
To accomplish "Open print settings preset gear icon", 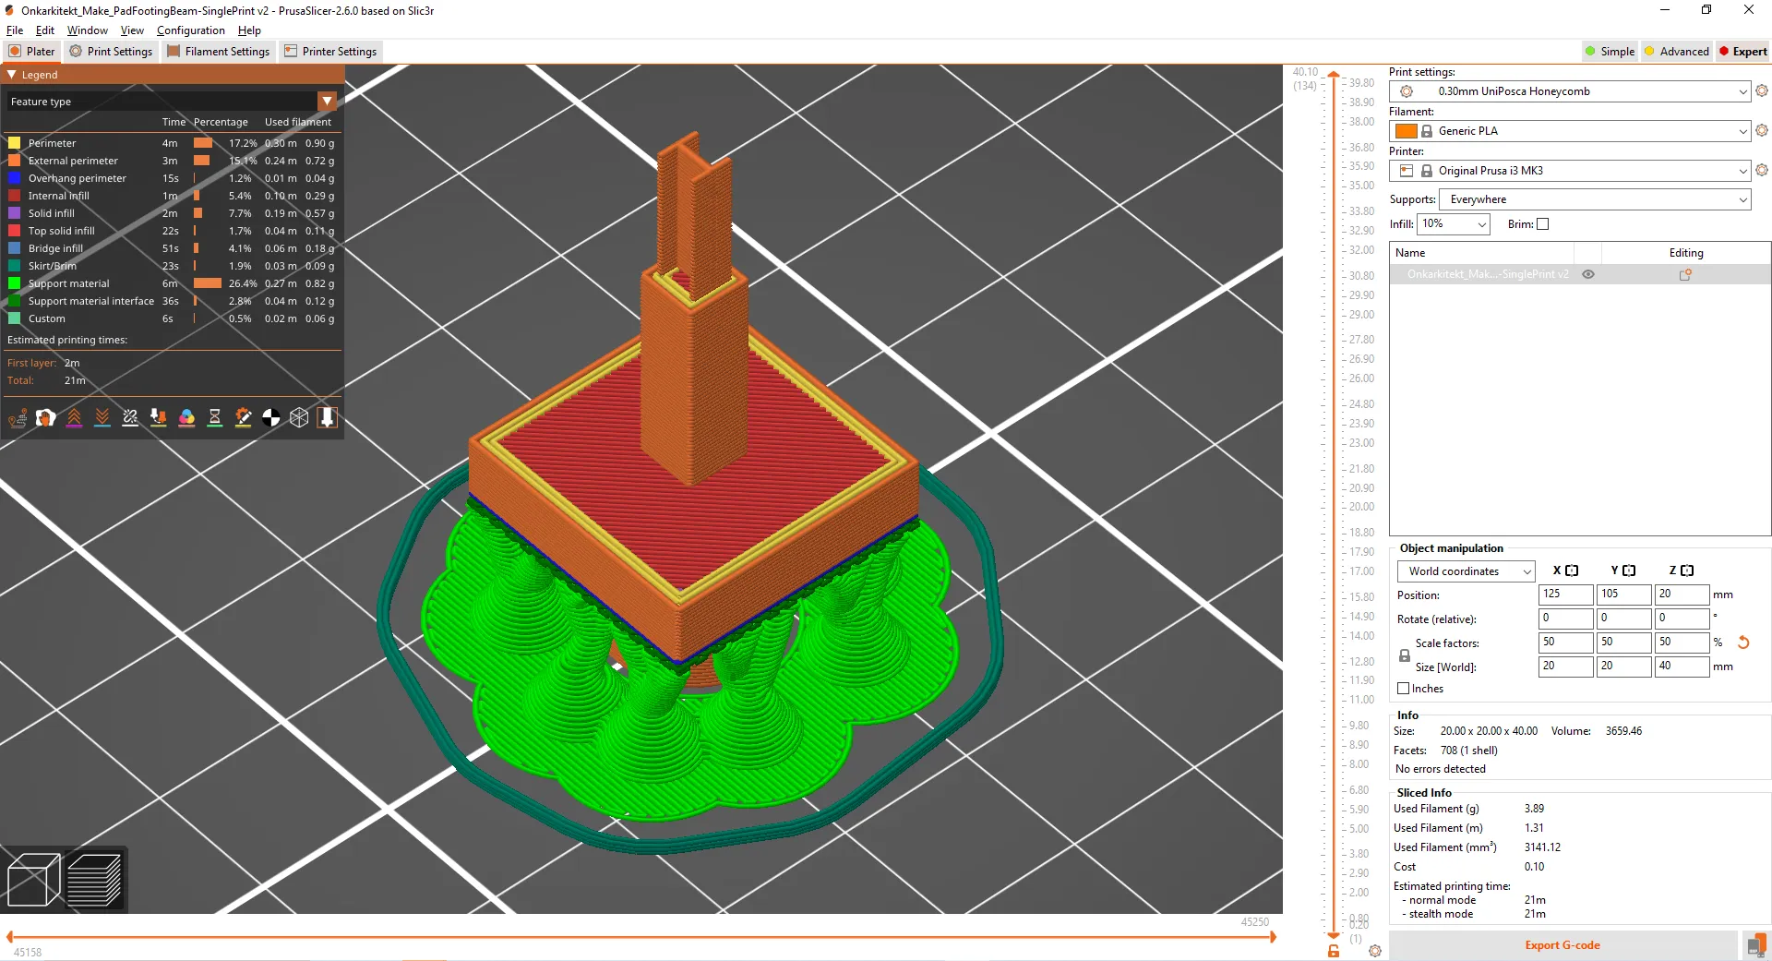I will 1762,90.
